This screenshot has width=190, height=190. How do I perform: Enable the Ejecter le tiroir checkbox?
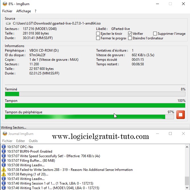98,34
